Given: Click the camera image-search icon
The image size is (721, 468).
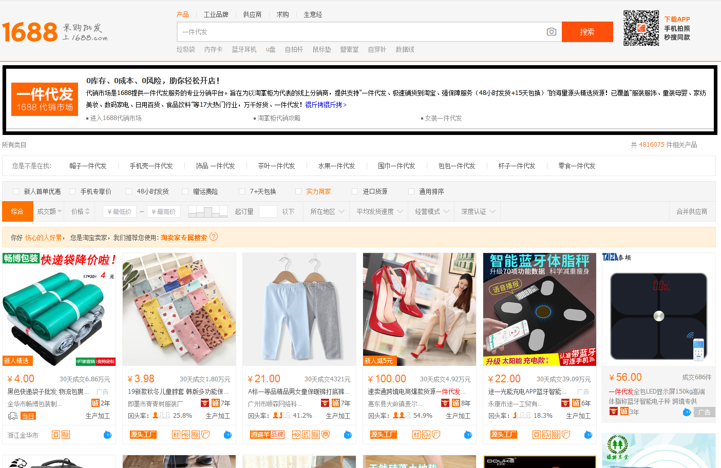Looking at the screenshot, I should point(552,32).
